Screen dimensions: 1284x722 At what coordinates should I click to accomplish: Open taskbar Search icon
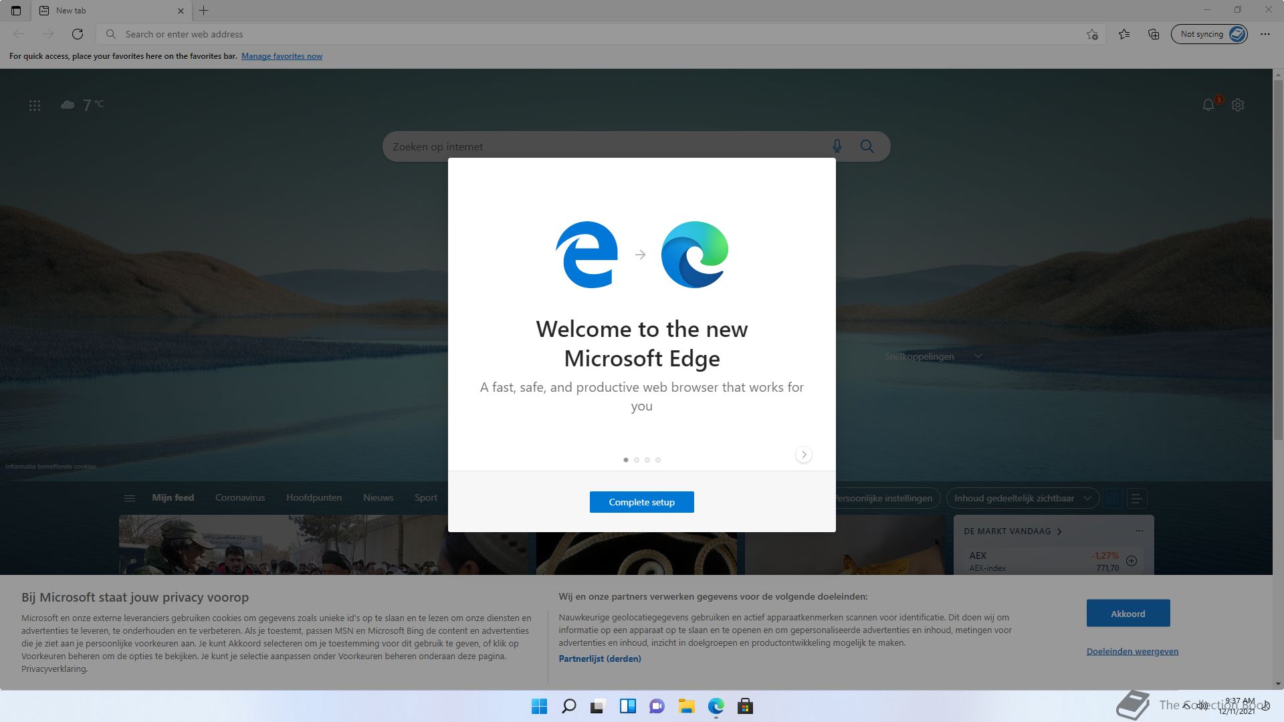tap(569, 706)
